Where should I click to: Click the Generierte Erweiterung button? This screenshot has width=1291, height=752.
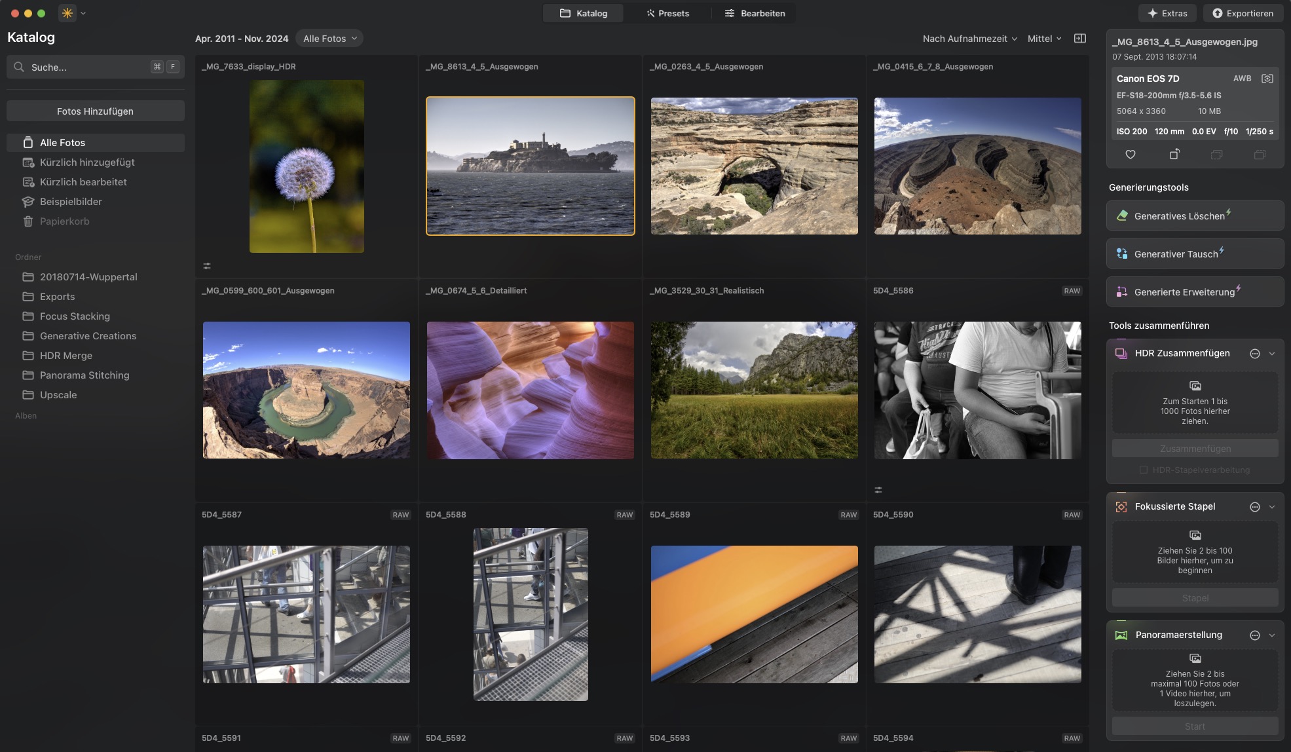tap(1195, 291)
